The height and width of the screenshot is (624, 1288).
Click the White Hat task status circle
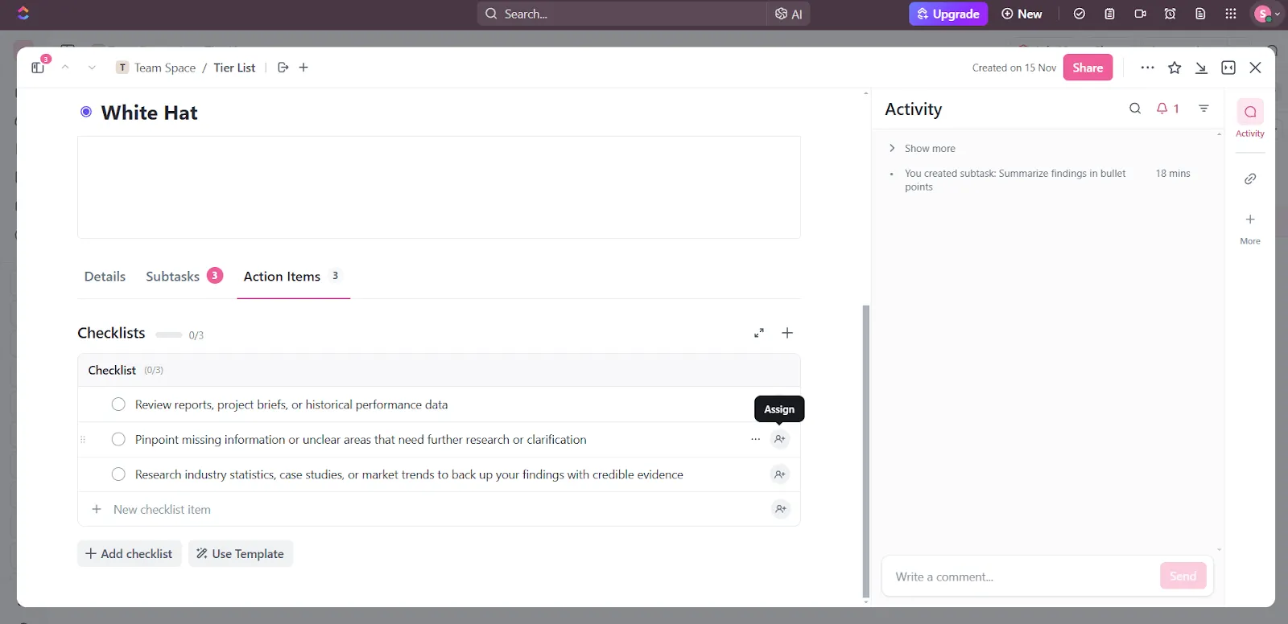[x=86, y=112]
